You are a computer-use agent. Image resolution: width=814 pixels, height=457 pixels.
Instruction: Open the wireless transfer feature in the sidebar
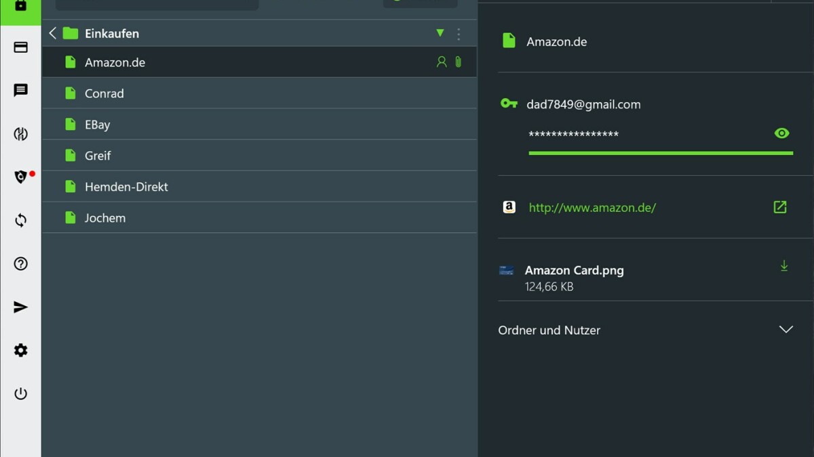[20, 134]
